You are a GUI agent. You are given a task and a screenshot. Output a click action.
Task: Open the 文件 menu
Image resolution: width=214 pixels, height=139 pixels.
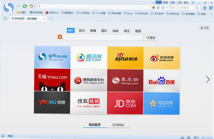(x=159, y=2)
